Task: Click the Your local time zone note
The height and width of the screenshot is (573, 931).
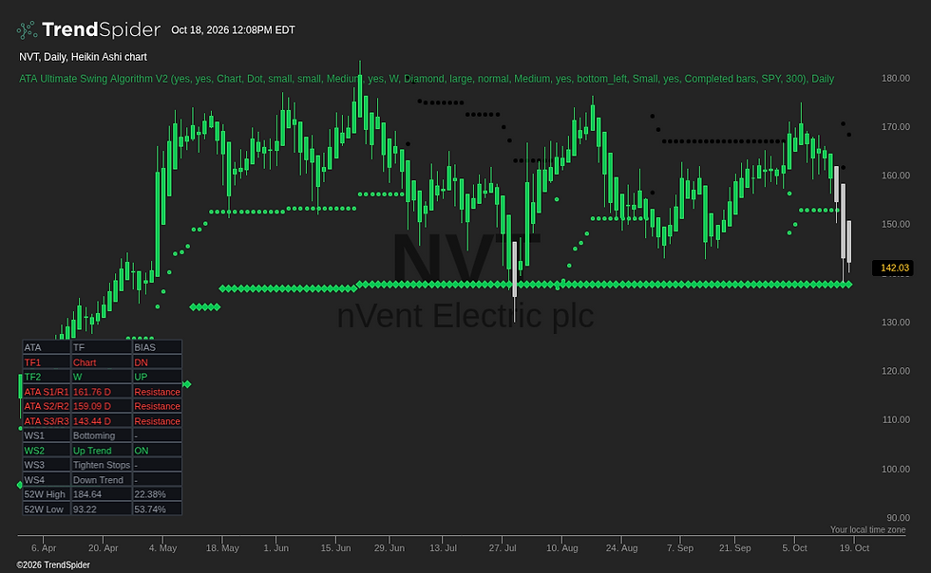Action: [x=868, y=529]
